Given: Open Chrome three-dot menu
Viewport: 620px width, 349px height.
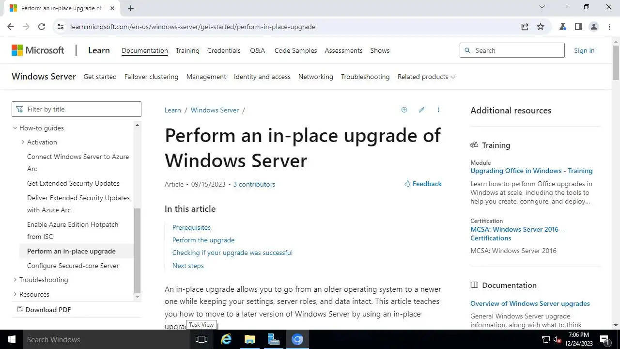Looking at the screenshot, I should (x=609, y=27).
